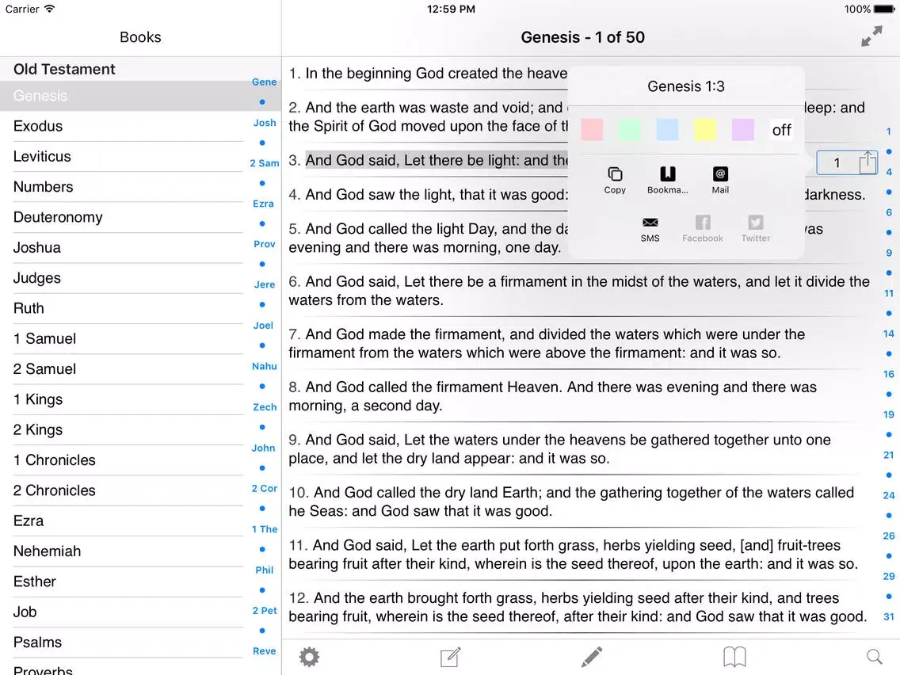Open the book Numbers
Screen dimensions: 900x675
pos(122,187)
